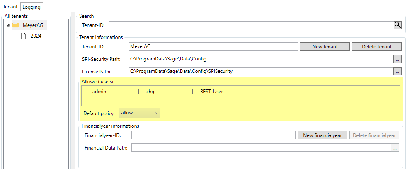Click into the Financialyear-ID field
Image resolution: width=407 pixels, height=169 pixels.
[x=212, y=135]
